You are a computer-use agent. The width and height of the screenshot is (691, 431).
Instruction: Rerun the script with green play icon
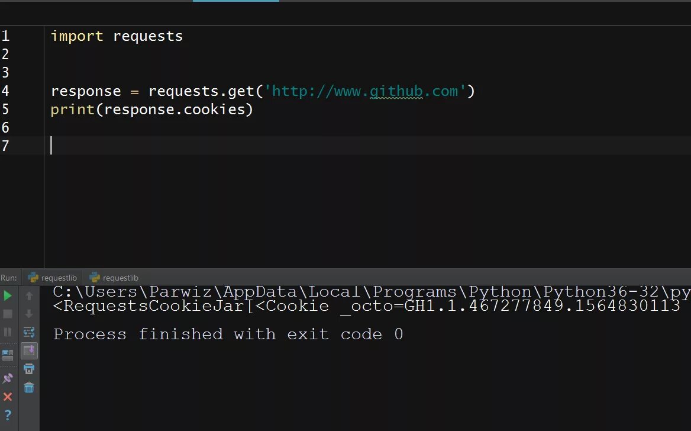(x=8, y=295)
